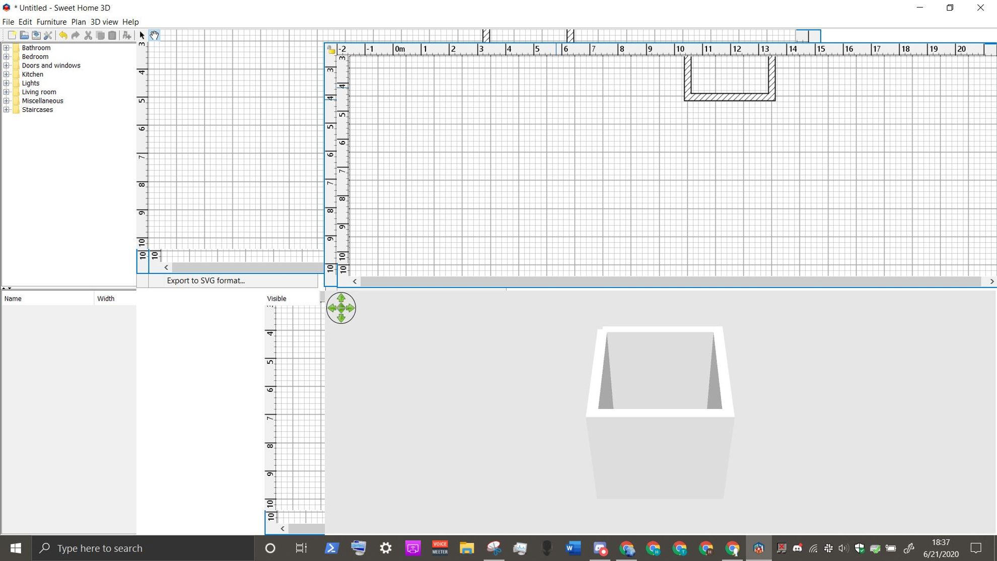997x561 pixels.
Task: Click the New home toolbar icon
Action: click(12, 35)
